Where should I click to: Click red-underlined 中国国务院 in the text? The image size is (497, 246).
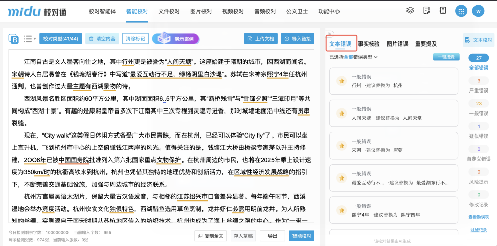click(74, 160)
